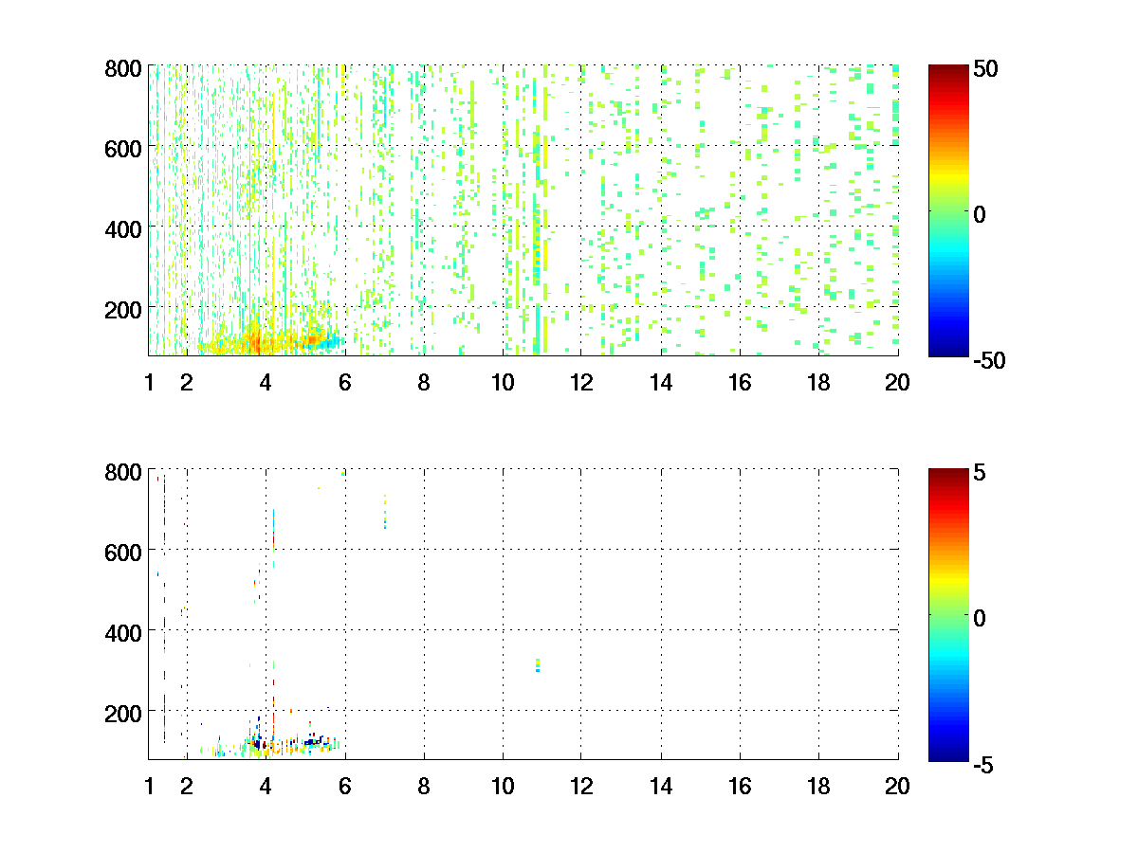
Task: Click x-axis tick 1 of upper plot
Action: [x=149, y=383]
